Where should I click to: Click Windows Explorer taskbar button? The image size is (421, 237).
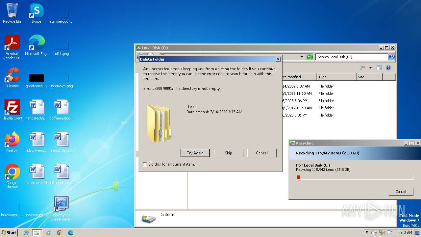(37, 233)
